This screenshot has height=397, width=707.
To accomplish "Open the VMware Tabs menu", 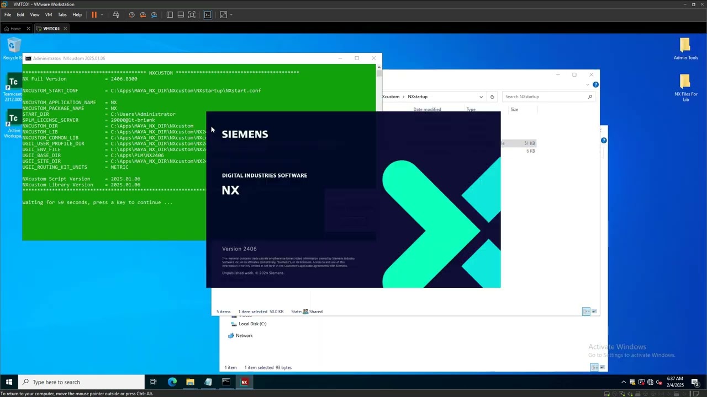I will pyautogui.click(x=62, y=15).
